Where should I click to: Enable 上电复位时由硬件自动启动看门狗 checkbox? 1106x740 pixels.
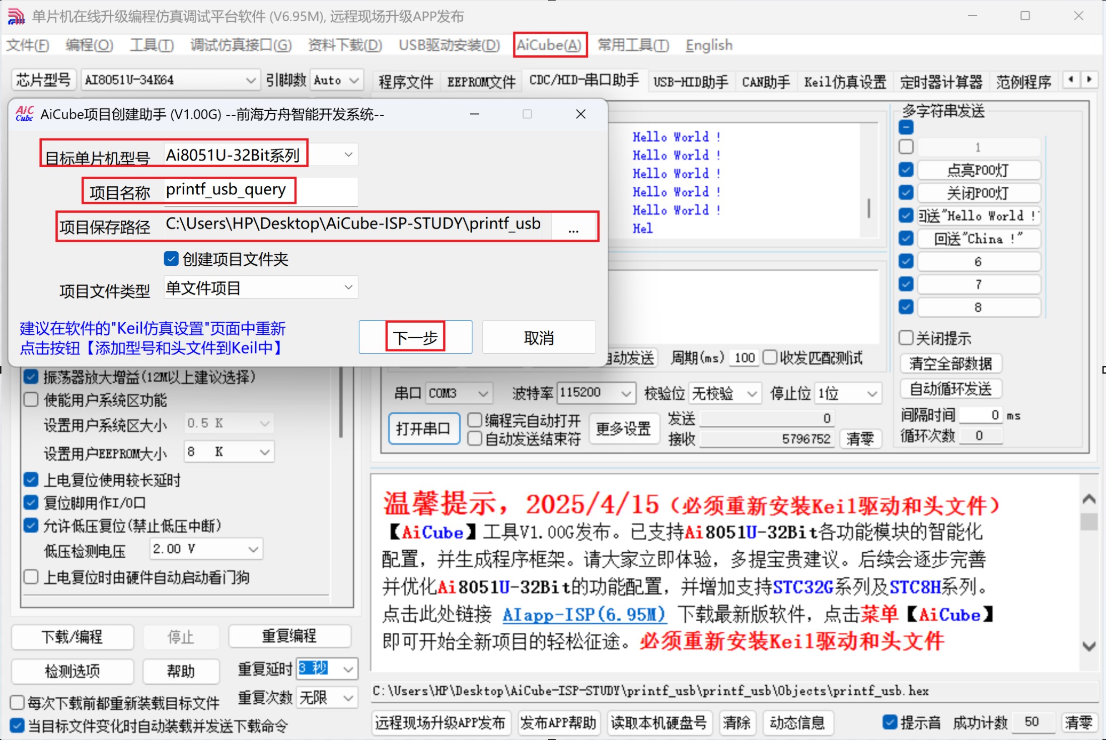(x=31, y=577)
